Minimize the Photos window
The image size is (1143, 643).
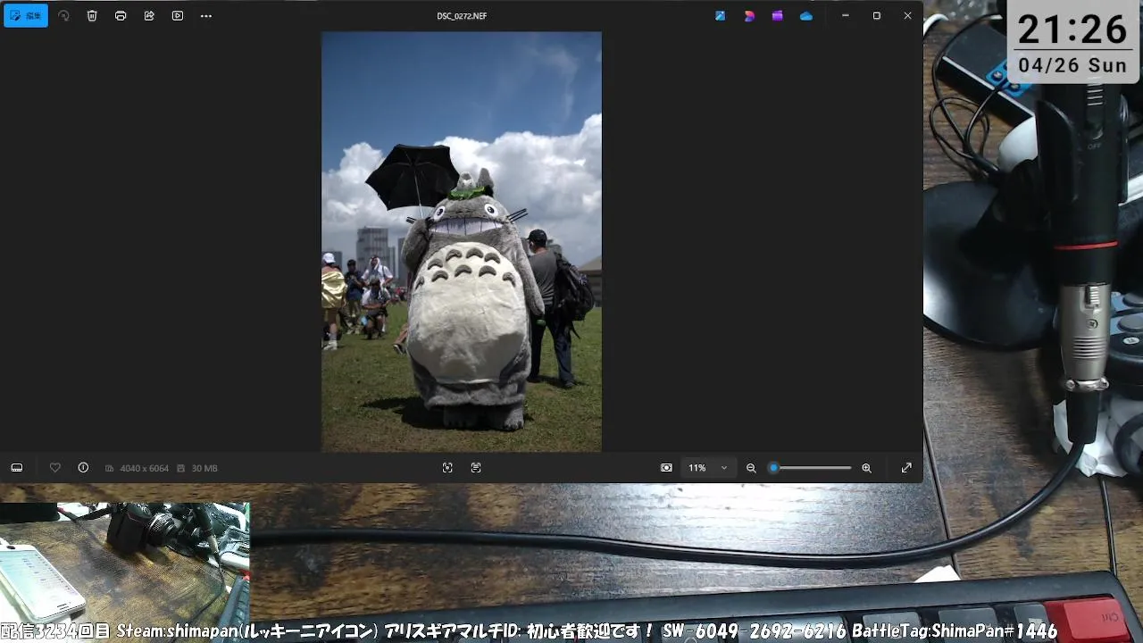pos(845,16)
